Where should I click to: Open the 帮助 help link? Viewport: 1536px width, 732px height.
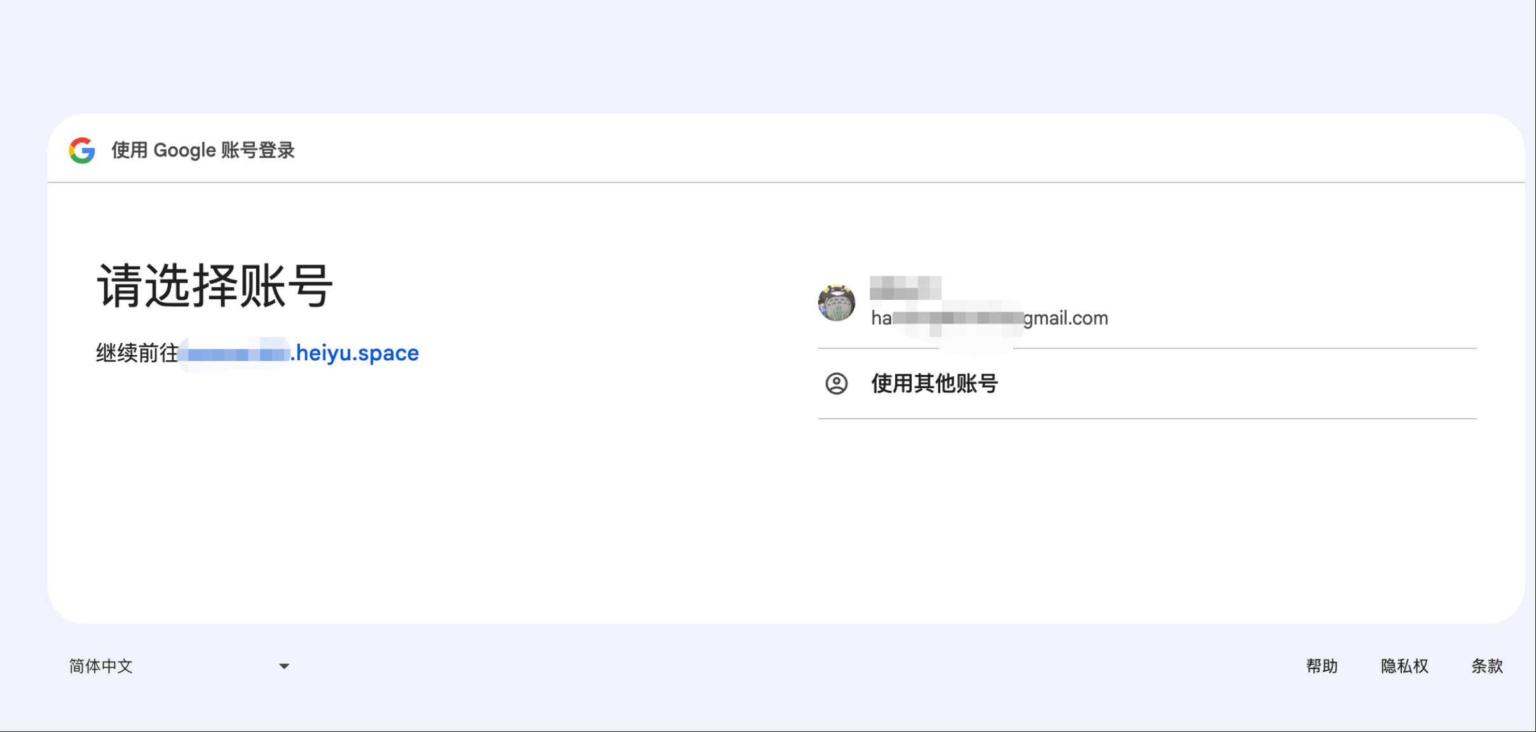(x=1322, y=666)
